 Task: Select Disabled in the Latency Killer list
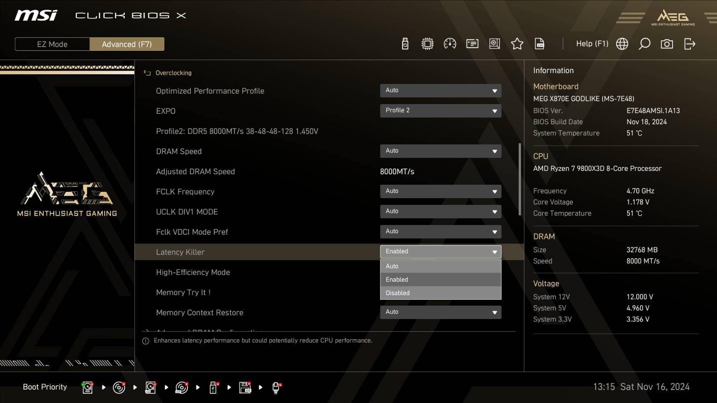pyautogui.click(x=440, y=293)
